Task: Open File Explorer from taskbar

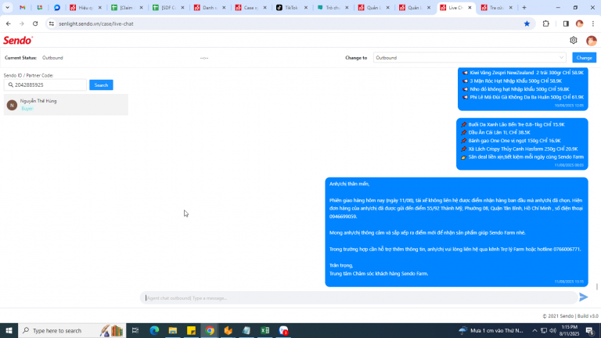Action: [x=172, y=330]
